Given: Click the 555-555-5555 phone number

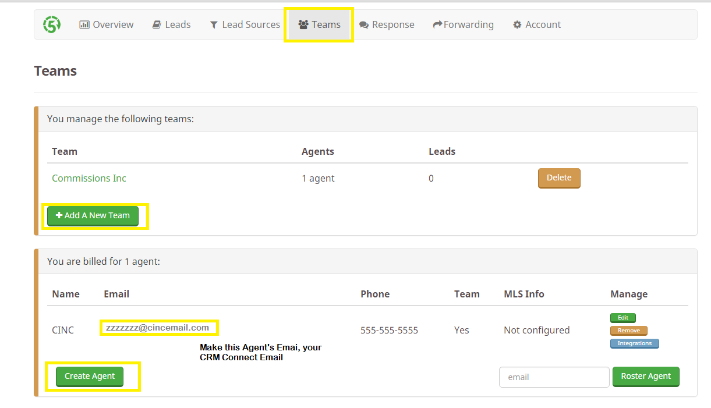Looking at the screenshot, I should 389,330.
